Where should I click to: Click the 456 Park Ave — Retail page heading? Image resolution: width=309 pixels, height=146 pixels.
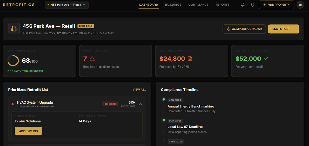tap(49, 26)
